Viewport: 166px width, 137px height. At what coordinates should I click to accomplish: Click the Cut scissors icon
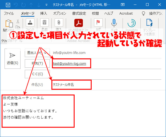coord(18,21)
